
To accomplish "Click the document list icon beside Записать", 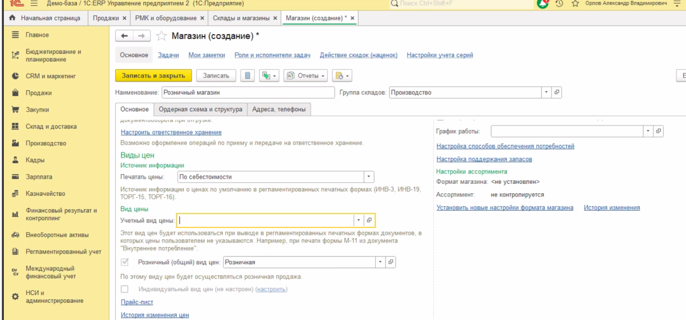I will pos(247,76).
